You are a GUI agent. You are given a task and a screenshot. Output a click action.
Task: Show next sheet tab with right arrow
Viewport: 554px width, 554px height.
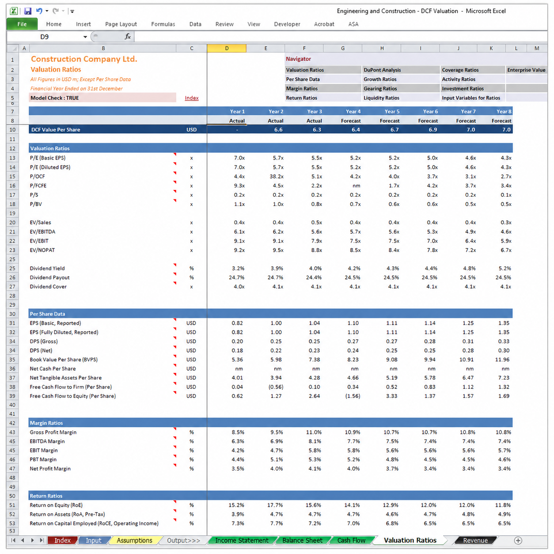click(32, 540)
